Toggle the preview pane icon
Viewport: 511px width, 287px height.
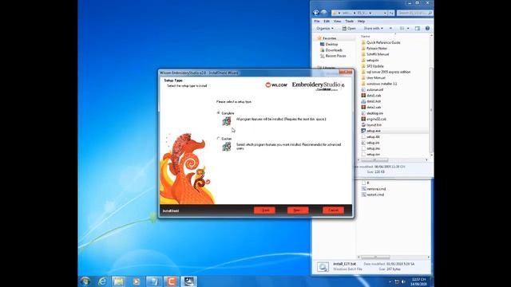point(418,29)
